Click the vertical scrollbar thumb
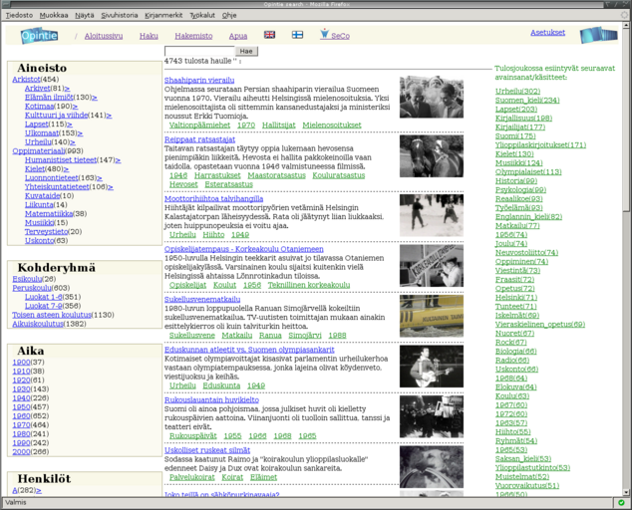Viewport: 632px width, 510px height. (x=626, y=121)
